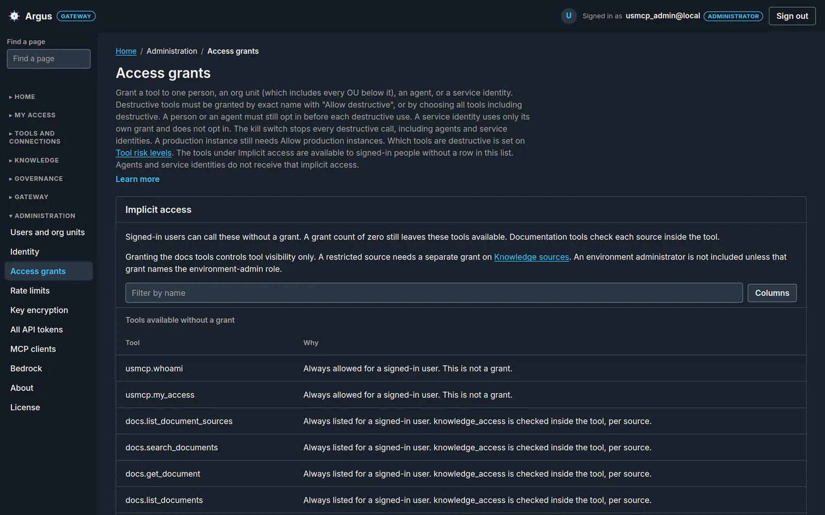Select the docs.list_document_sources row
The width and height of the screenshot is (825, 515).
[461, 421]
